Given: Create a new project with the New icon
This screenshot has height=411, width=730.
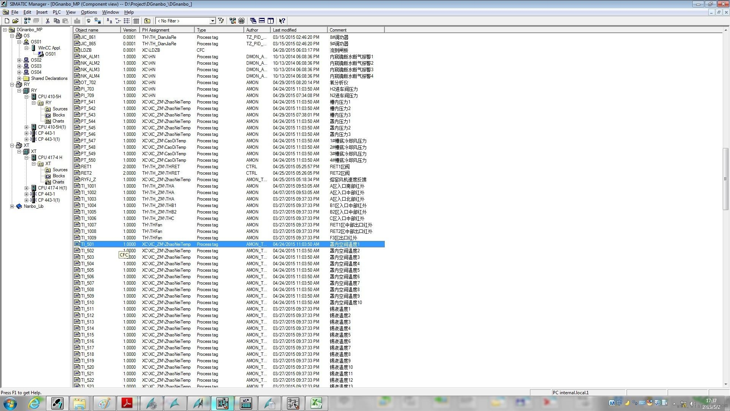Looking at the screenshot, I should click(7, 21).
